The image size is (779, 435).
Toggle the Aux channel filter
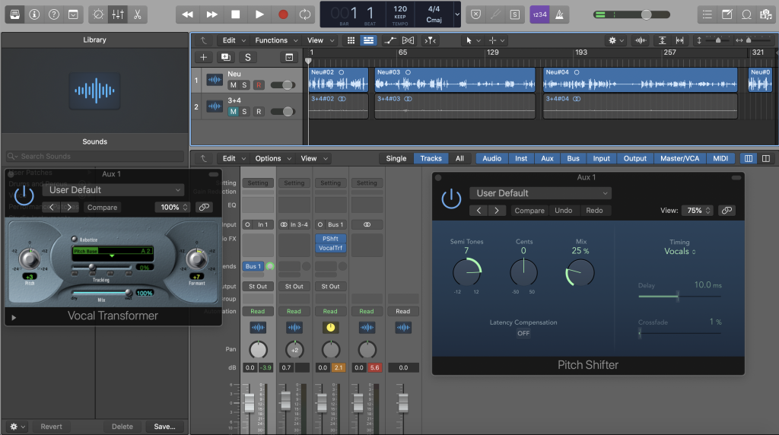click(547, 158)
